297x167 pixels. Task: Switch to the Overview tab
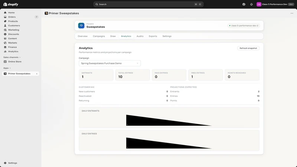82,36
